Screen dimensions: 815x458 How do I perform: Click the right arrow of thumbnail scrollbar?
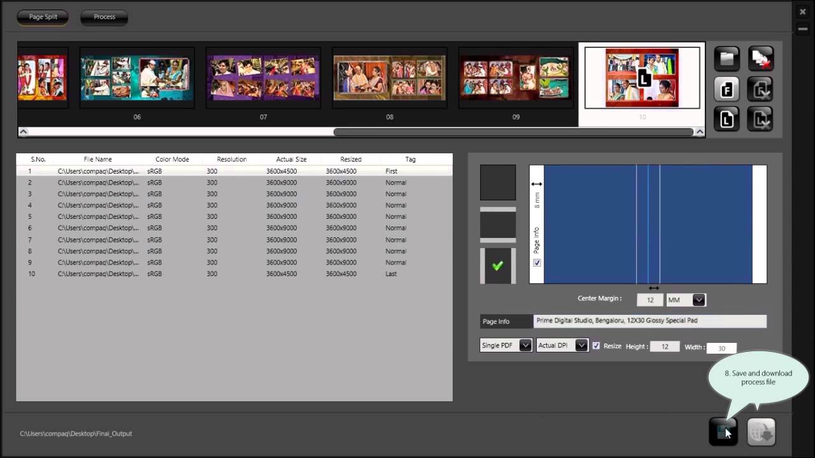[x=700, y=132]
